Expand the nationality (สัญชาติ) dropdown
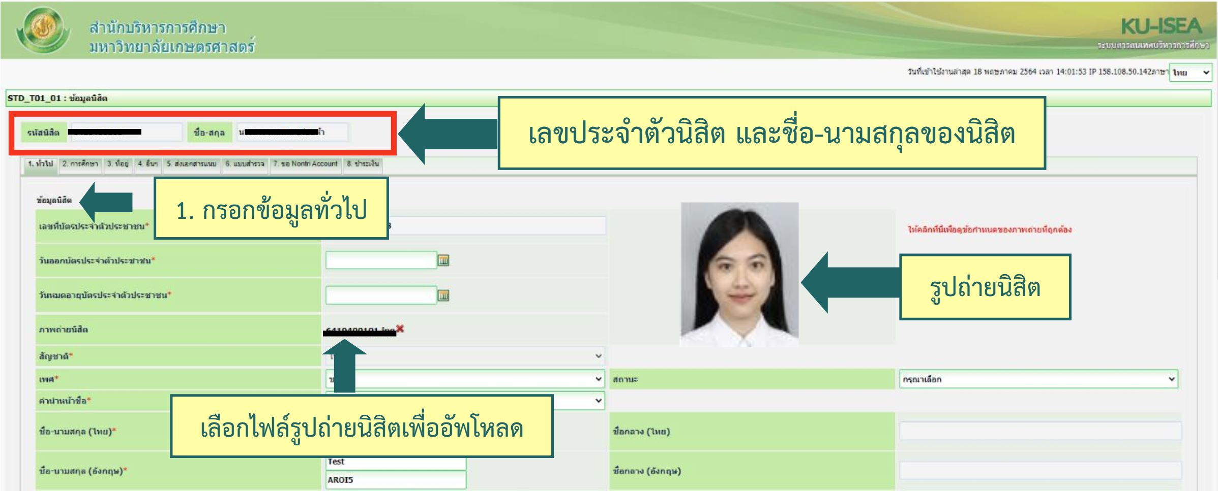Image resolution: width=1218 pixels, height=491 pixels. (x=598, y=356)
